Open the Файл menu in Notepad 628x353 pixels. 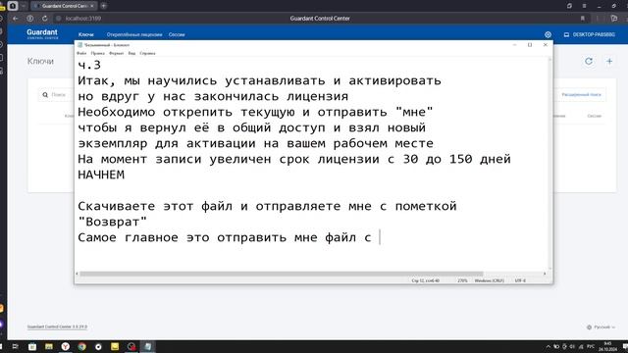81,53
